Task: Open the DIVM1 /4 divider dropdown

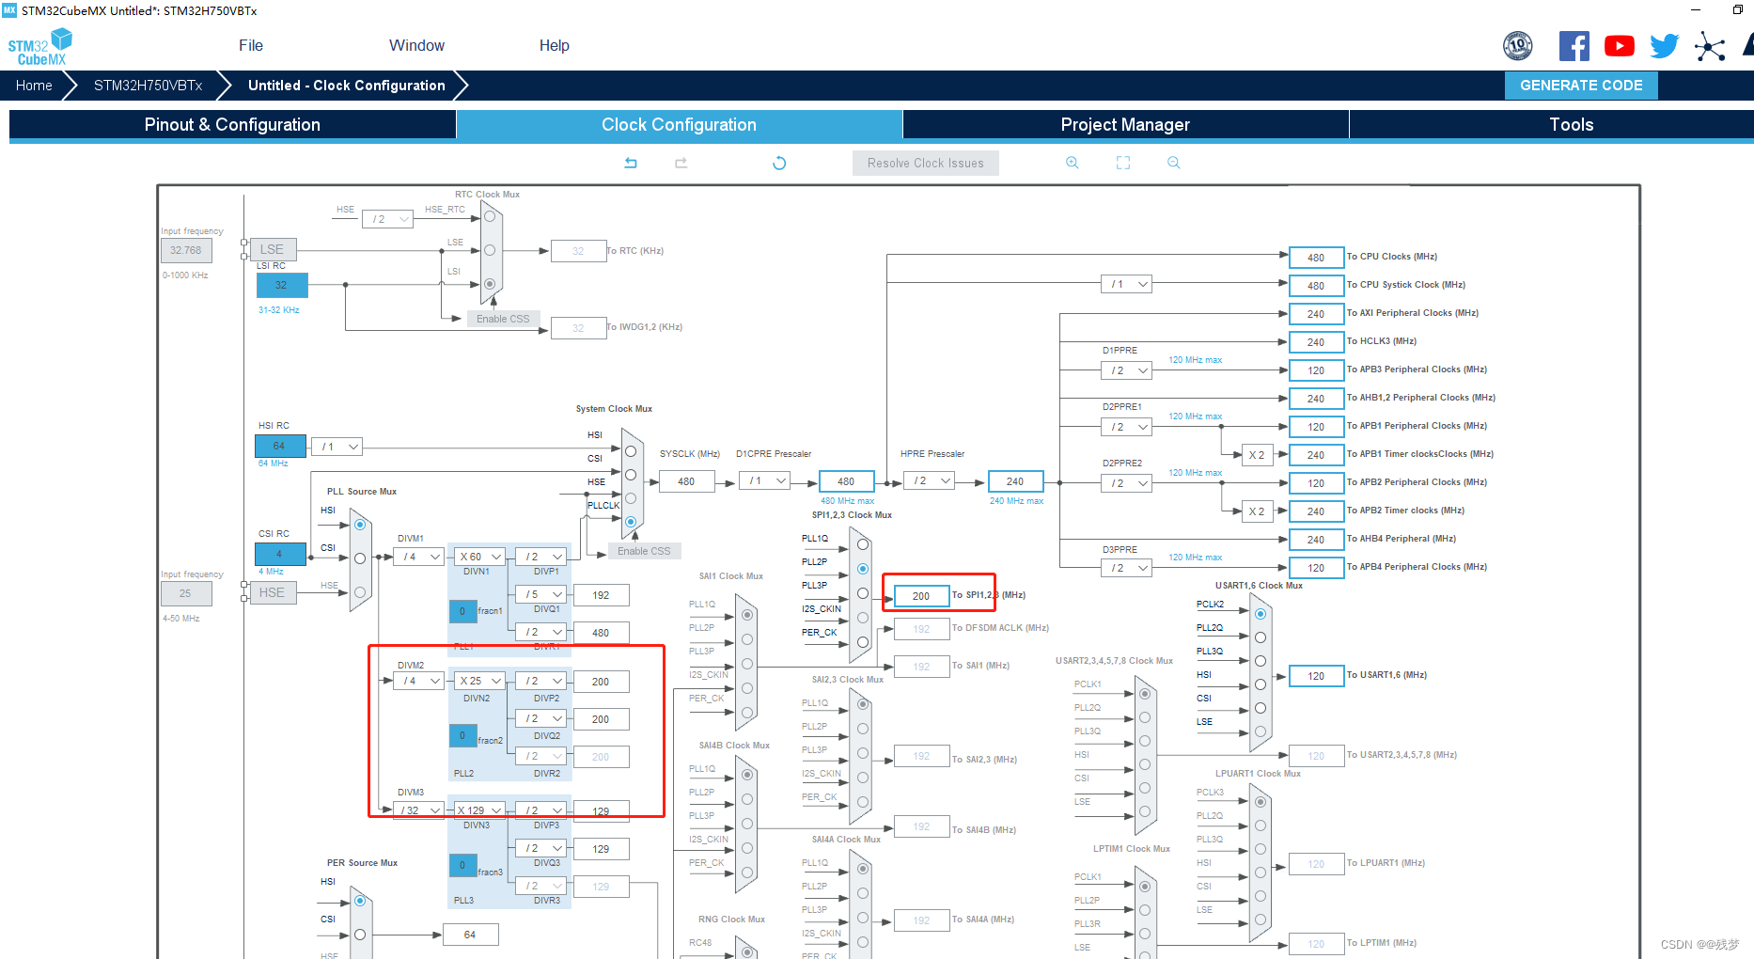Action: pos(419,557)
